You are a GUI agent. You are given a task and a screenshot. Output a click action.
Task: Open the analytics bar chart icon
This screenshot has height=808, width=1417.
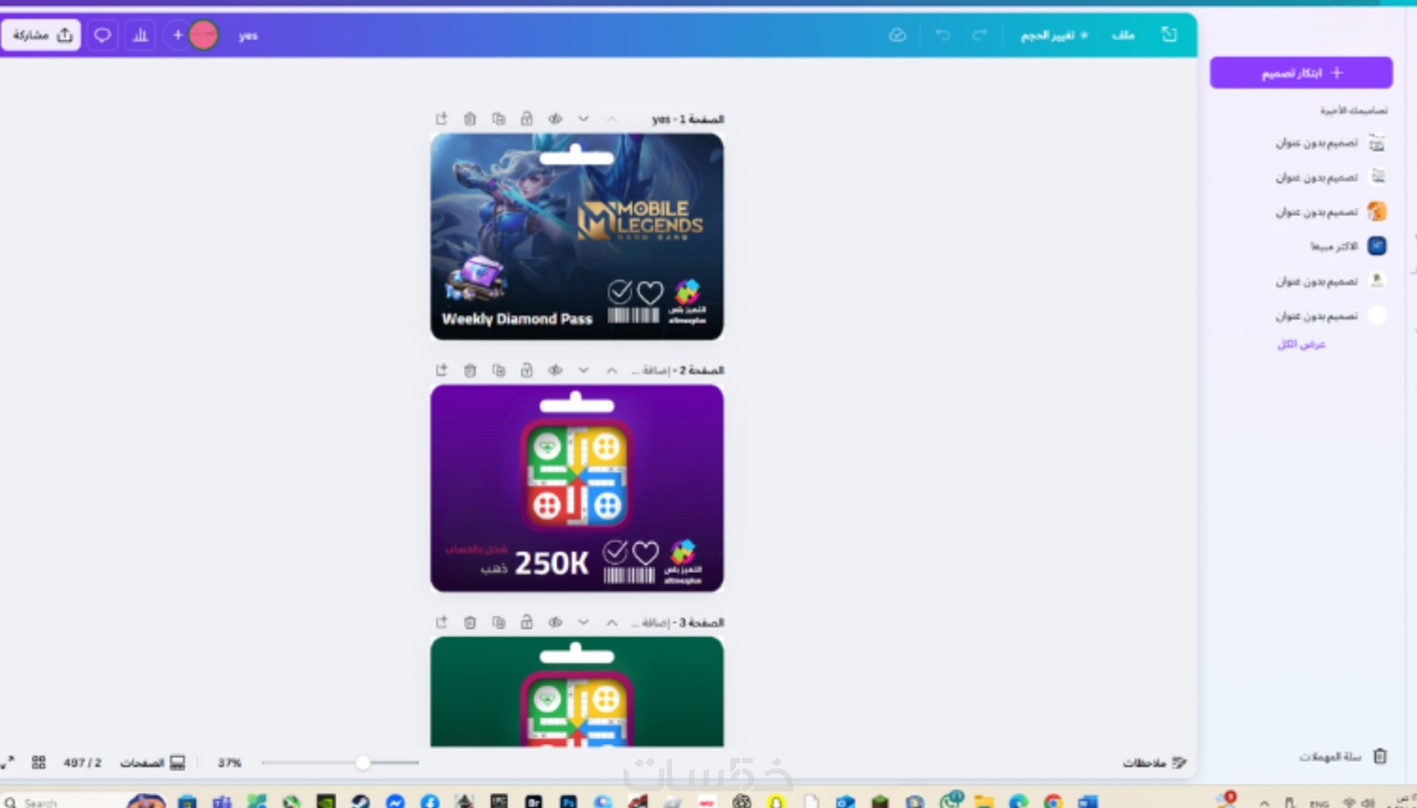(140, 35)
